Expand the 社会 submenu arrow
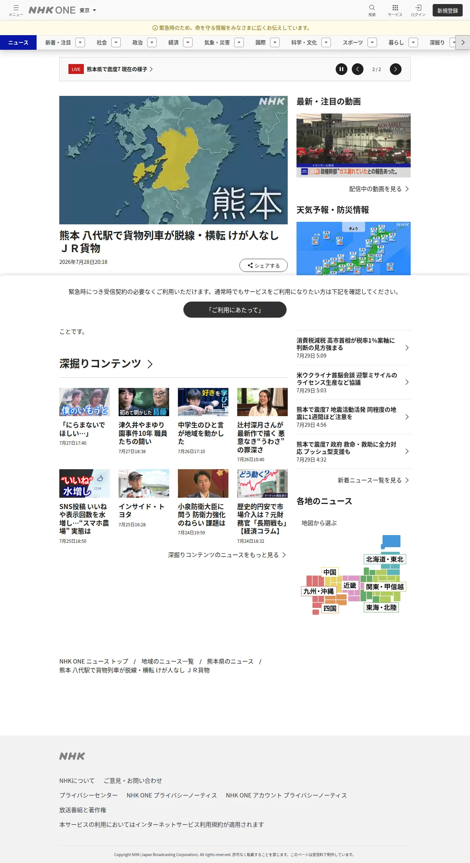The width and height of the screenshot is (470, 863). [116, 42]
